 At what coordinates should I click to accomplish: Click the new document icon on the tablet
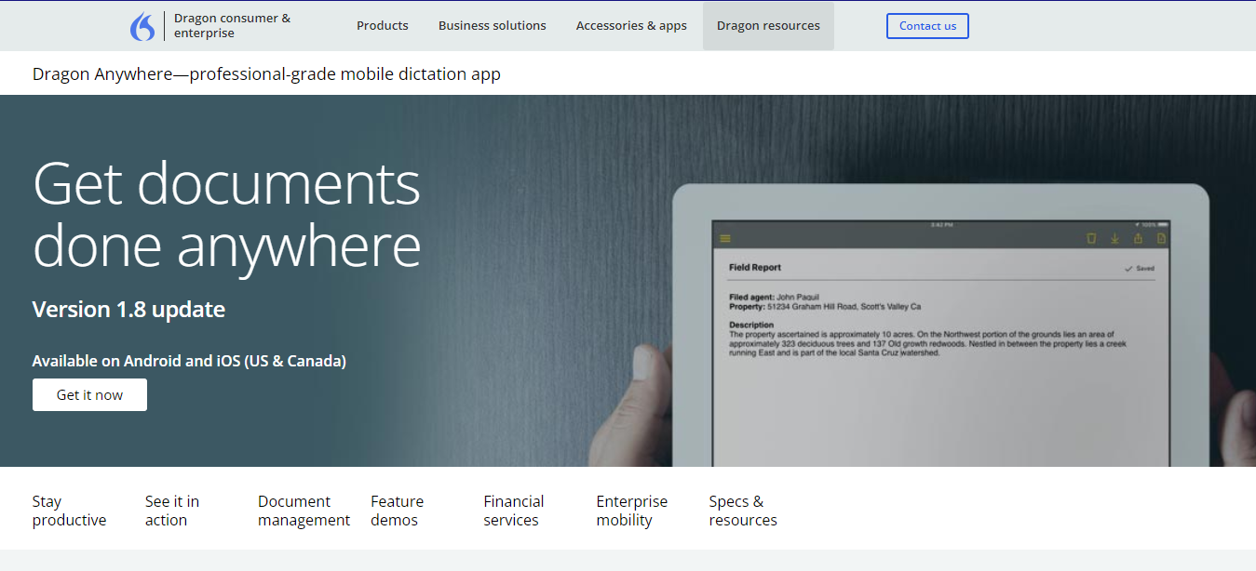pos(1161,239)
